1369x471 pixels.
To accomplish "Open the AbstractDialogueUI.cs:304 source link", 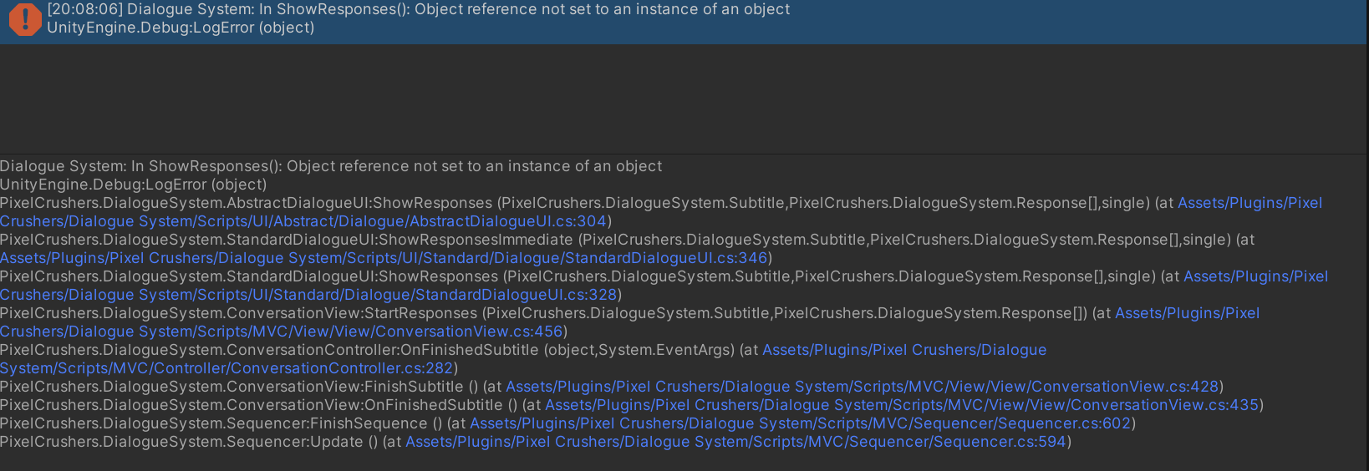I will pos(303,221).
